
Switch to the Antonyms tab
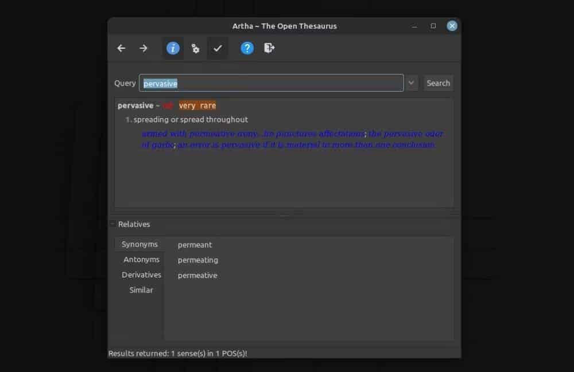pos(141,259)
